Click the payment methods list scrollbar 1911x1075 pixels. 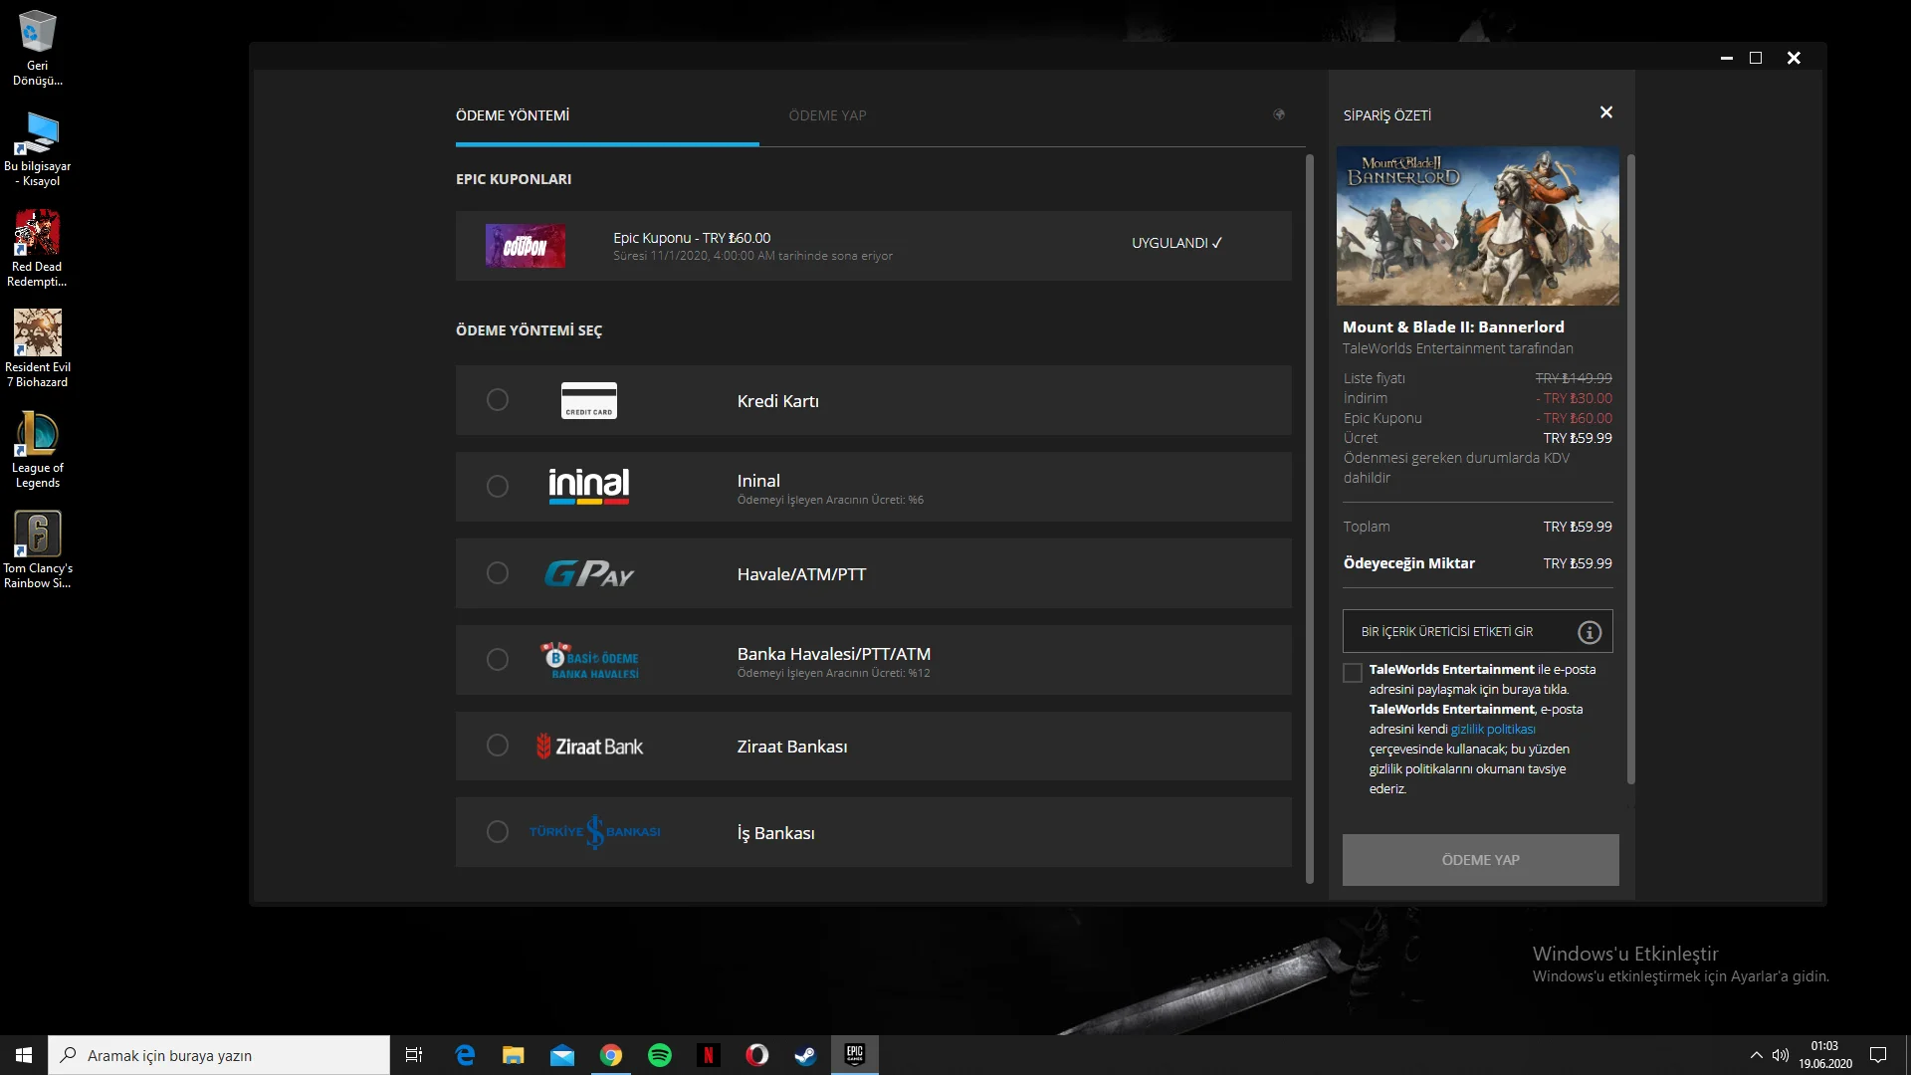[x=1309, y=518]
